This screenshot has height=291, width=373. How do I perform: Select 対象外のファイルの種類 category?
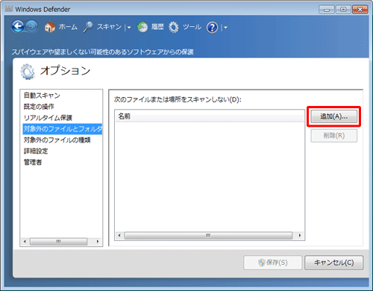[57, 140]
